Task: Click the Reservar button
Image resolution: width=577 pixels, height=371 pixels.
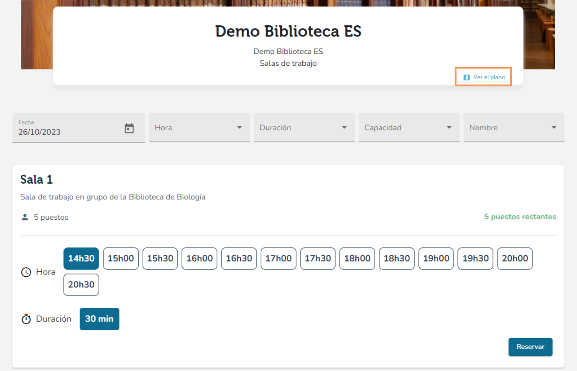Action: (x=530, y=347)
